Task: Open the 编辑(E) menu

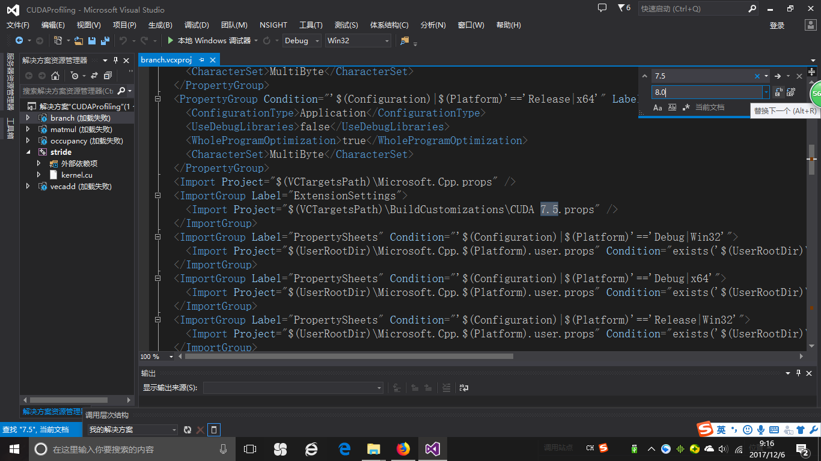Action: [x=53, y=25]
